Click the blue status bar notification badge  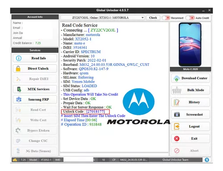point(207,160)
